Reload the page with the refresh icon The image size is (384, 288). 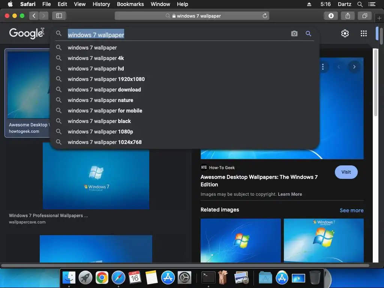tap(265, 16)
